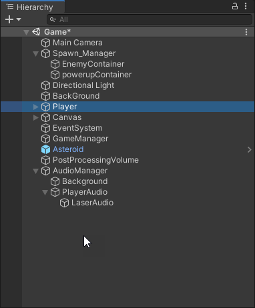
Task: Click the GameManager cube icon
Action: [x=45, y=139]
